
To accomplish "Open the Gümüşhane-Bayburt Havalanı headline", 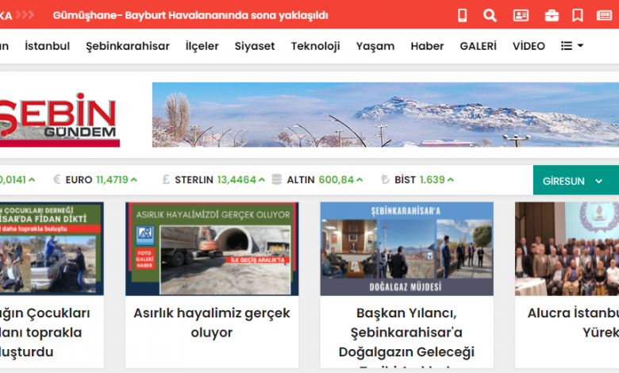I will click(190, 15).
